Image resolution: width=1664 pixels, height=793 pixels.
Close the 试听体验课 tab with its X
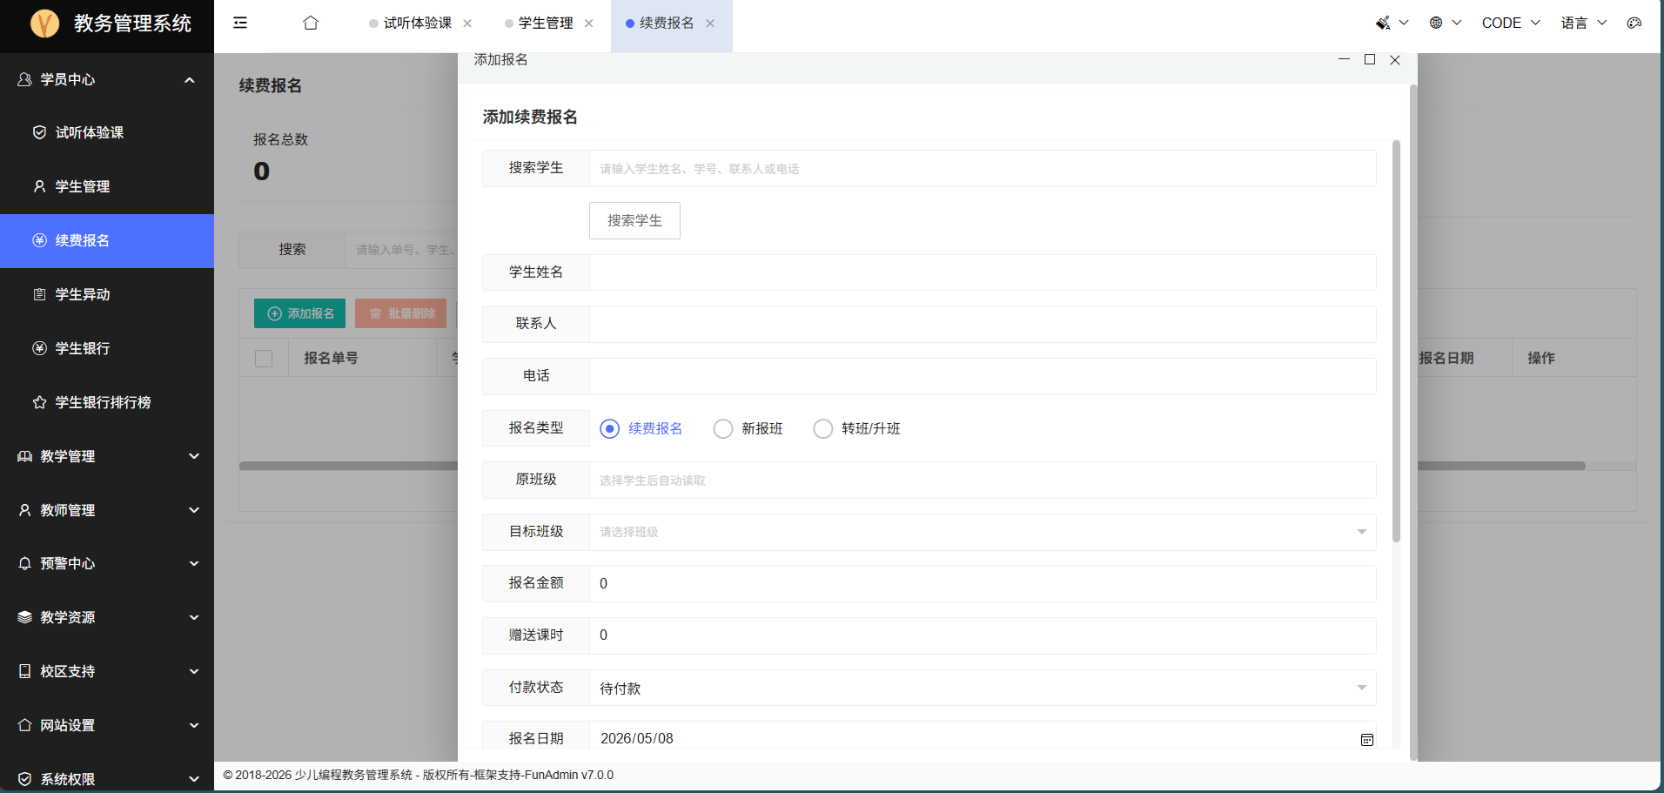467,24
